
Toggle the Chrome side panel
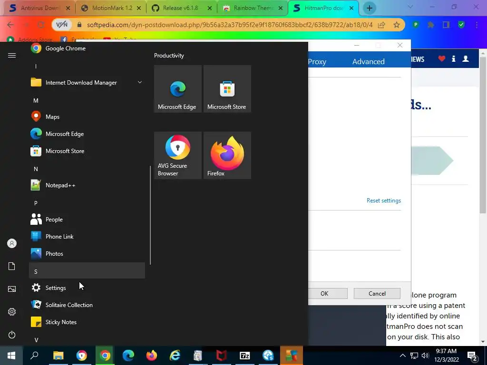click(446, 25)
